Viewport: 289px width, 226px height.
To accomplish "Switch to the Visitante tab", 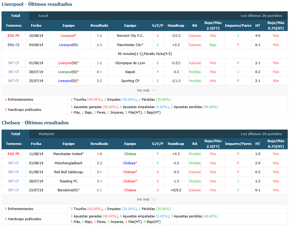I will (x=46, y=134).
